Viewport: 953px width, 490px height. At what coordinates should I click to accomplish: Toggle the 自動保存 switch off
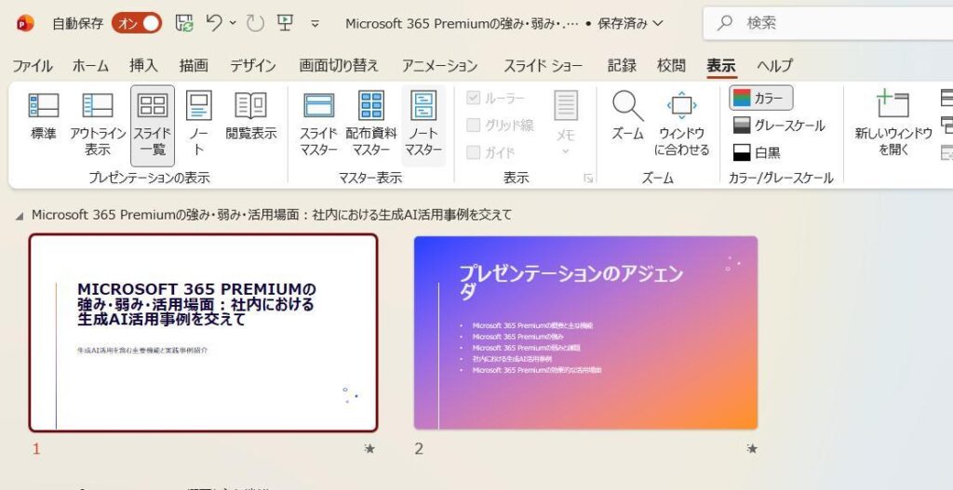(137, 23)
